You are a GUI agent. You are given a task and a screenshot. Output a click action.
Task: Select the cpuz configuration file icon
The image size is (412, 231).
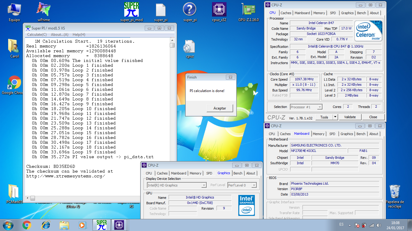[190, 49]
